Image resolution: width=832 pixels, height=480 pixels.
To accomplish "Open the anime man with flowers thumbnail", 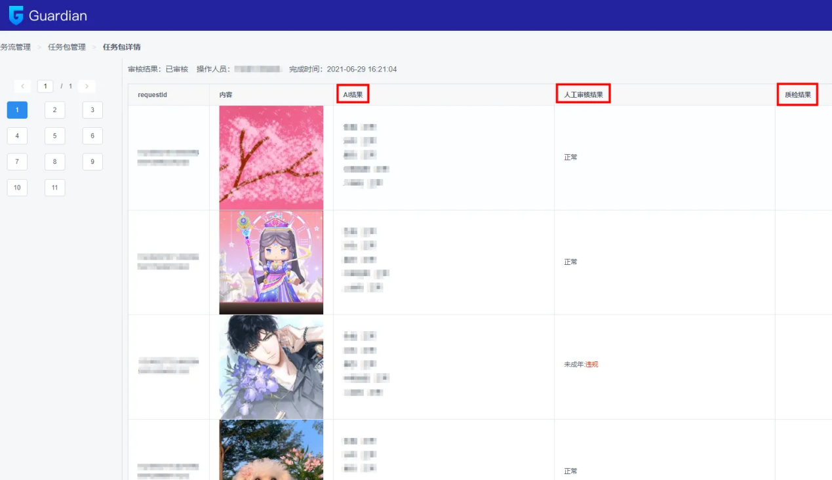I will click(x=271, y=367).
